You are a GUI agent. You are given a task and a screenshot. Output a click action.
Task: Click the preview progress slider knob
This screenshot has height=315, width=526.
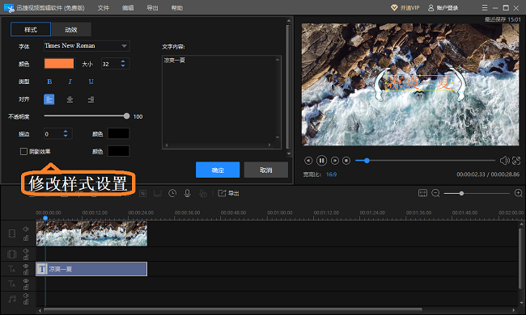point(367,161)
